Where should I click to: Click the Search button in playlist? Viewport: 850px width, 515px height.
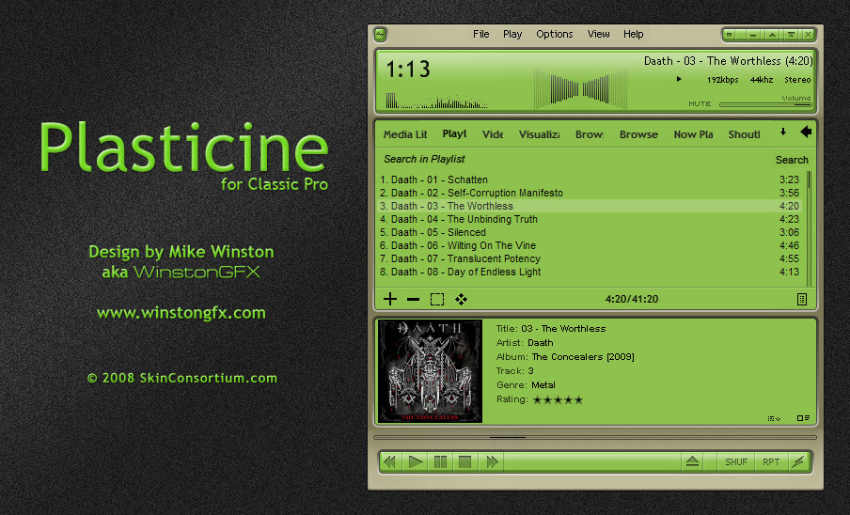(x=792, y=160)
